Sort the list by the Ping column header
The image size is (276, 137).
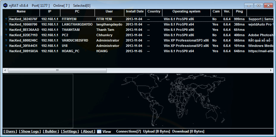tap(239, 12)
